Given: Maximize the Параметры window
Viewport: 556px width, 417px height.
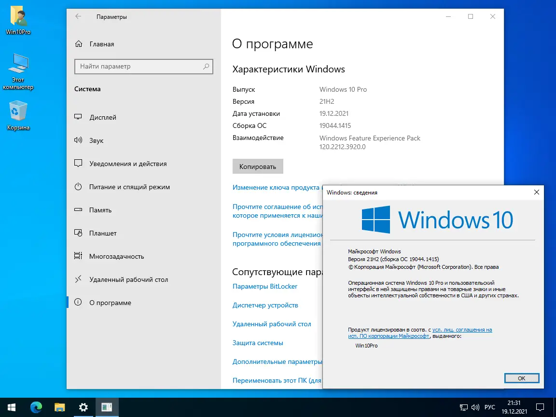Looking at the screenshot, I should (471, 16).
